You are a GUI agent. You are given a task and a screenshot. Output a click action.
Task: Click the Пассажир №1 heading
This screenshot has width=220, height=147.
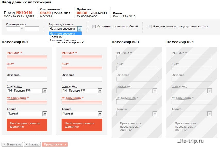pyautogui.click(x=15, y=42)
